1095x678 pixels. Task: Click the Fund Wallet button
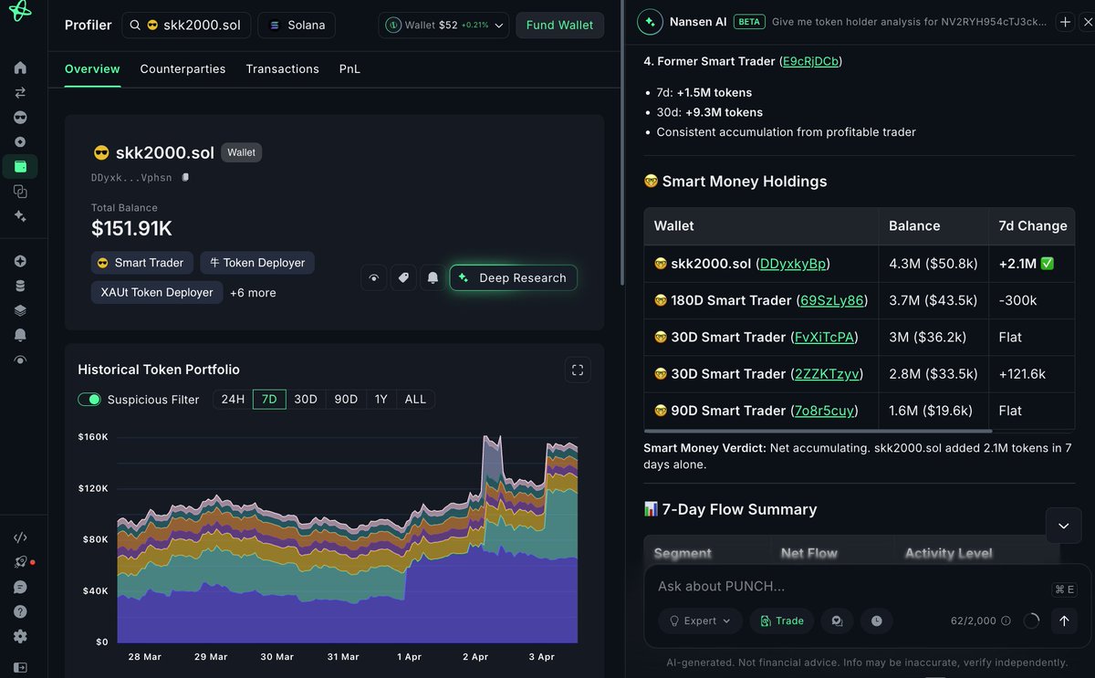[559, 26]
